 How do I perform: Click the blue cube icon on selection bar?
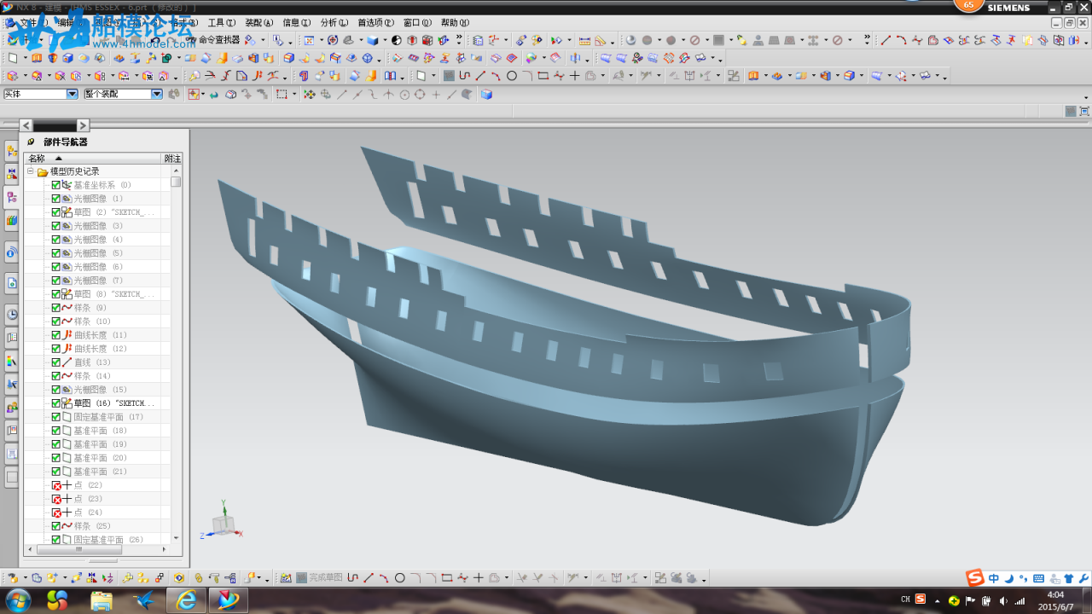point(486,94)
